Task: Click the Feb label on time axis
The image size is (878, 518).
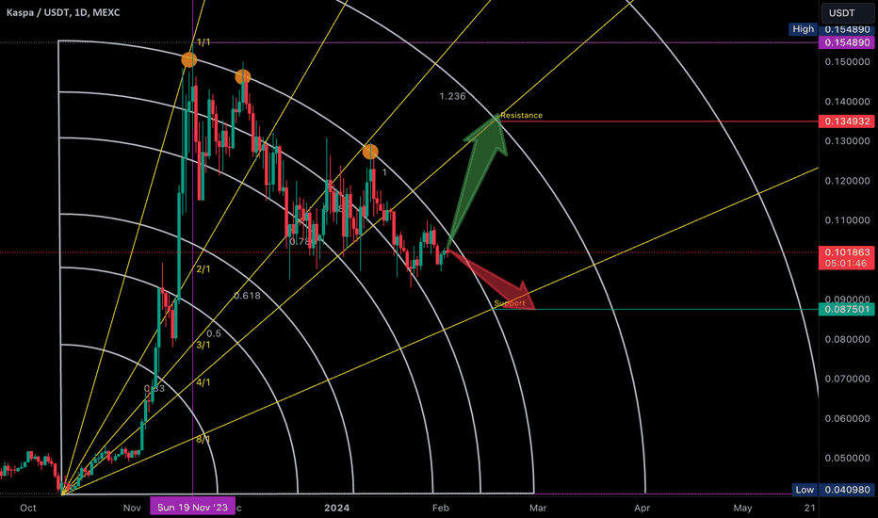Action: coord(441,508)
